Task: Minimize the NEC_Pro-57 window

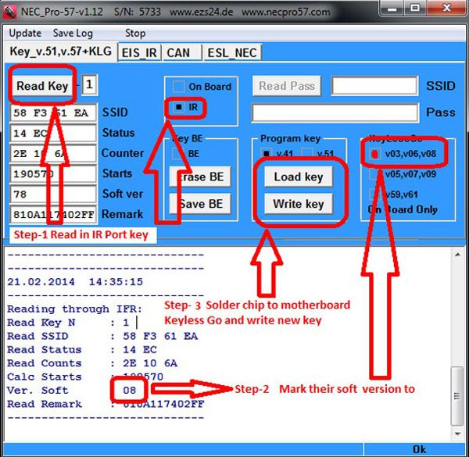Action: (x=392, y=9)
